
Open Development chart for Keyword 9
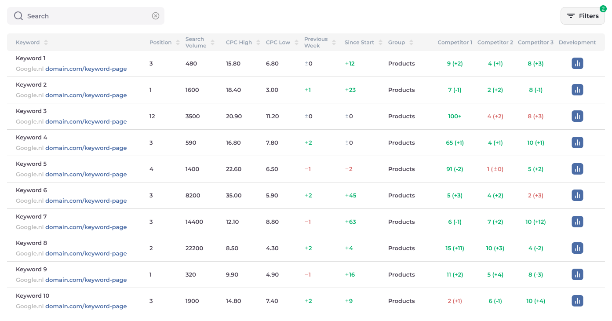click(577, 274)
